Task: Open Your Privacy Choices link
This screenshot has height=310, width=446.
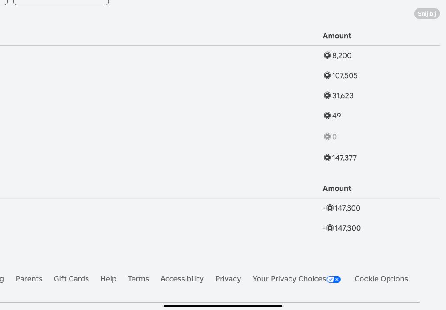Action: click(289, 279)
